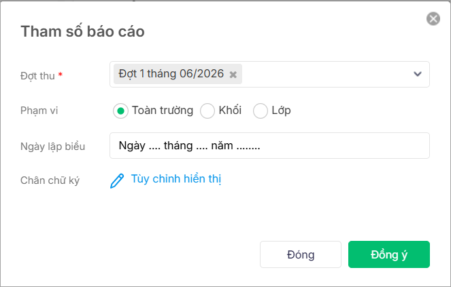Select the Toàn trường radio button
Screen dimensions: 451x287
click(x=120, y=111)
